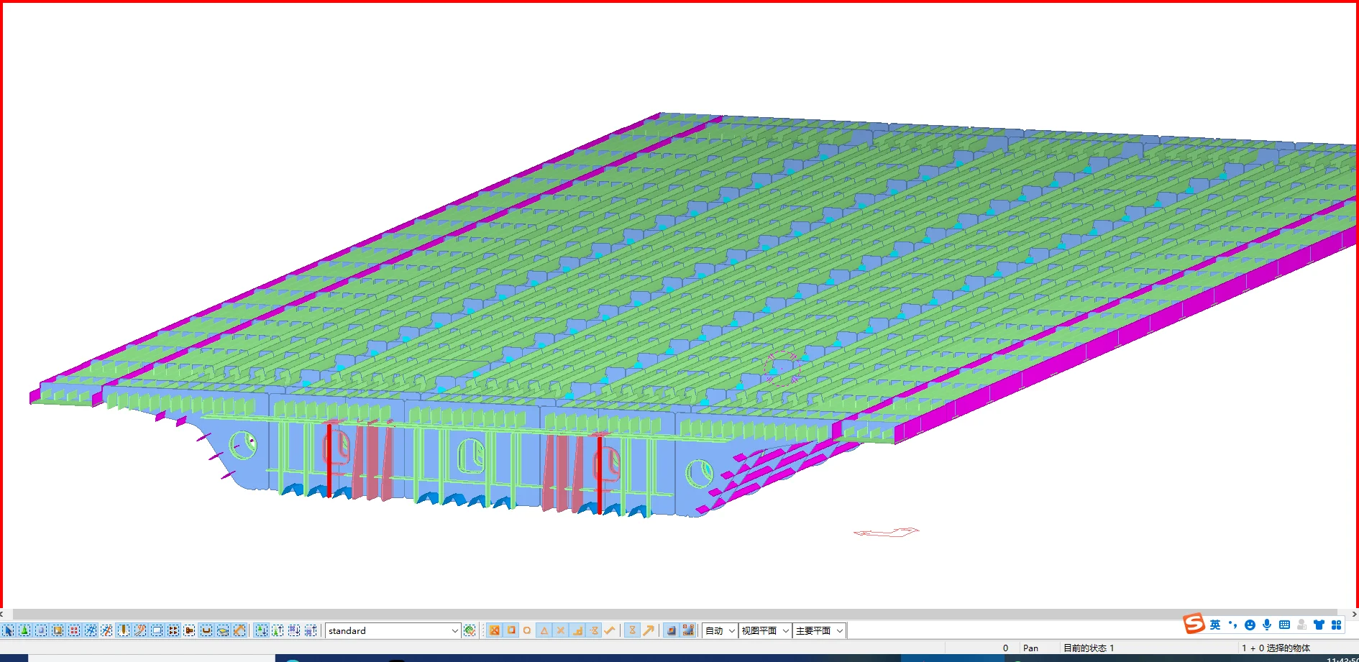Click the Select reinforcing bars icon

pos(206,630)
